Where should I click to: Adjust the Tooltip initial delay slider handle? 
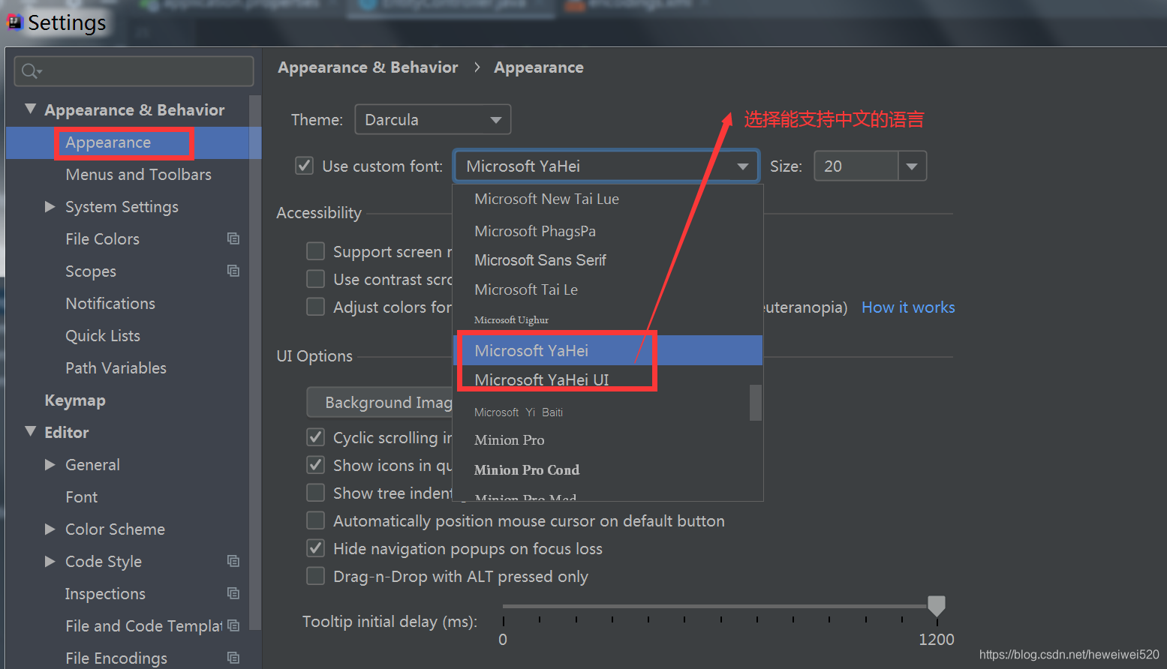point(937,605)
